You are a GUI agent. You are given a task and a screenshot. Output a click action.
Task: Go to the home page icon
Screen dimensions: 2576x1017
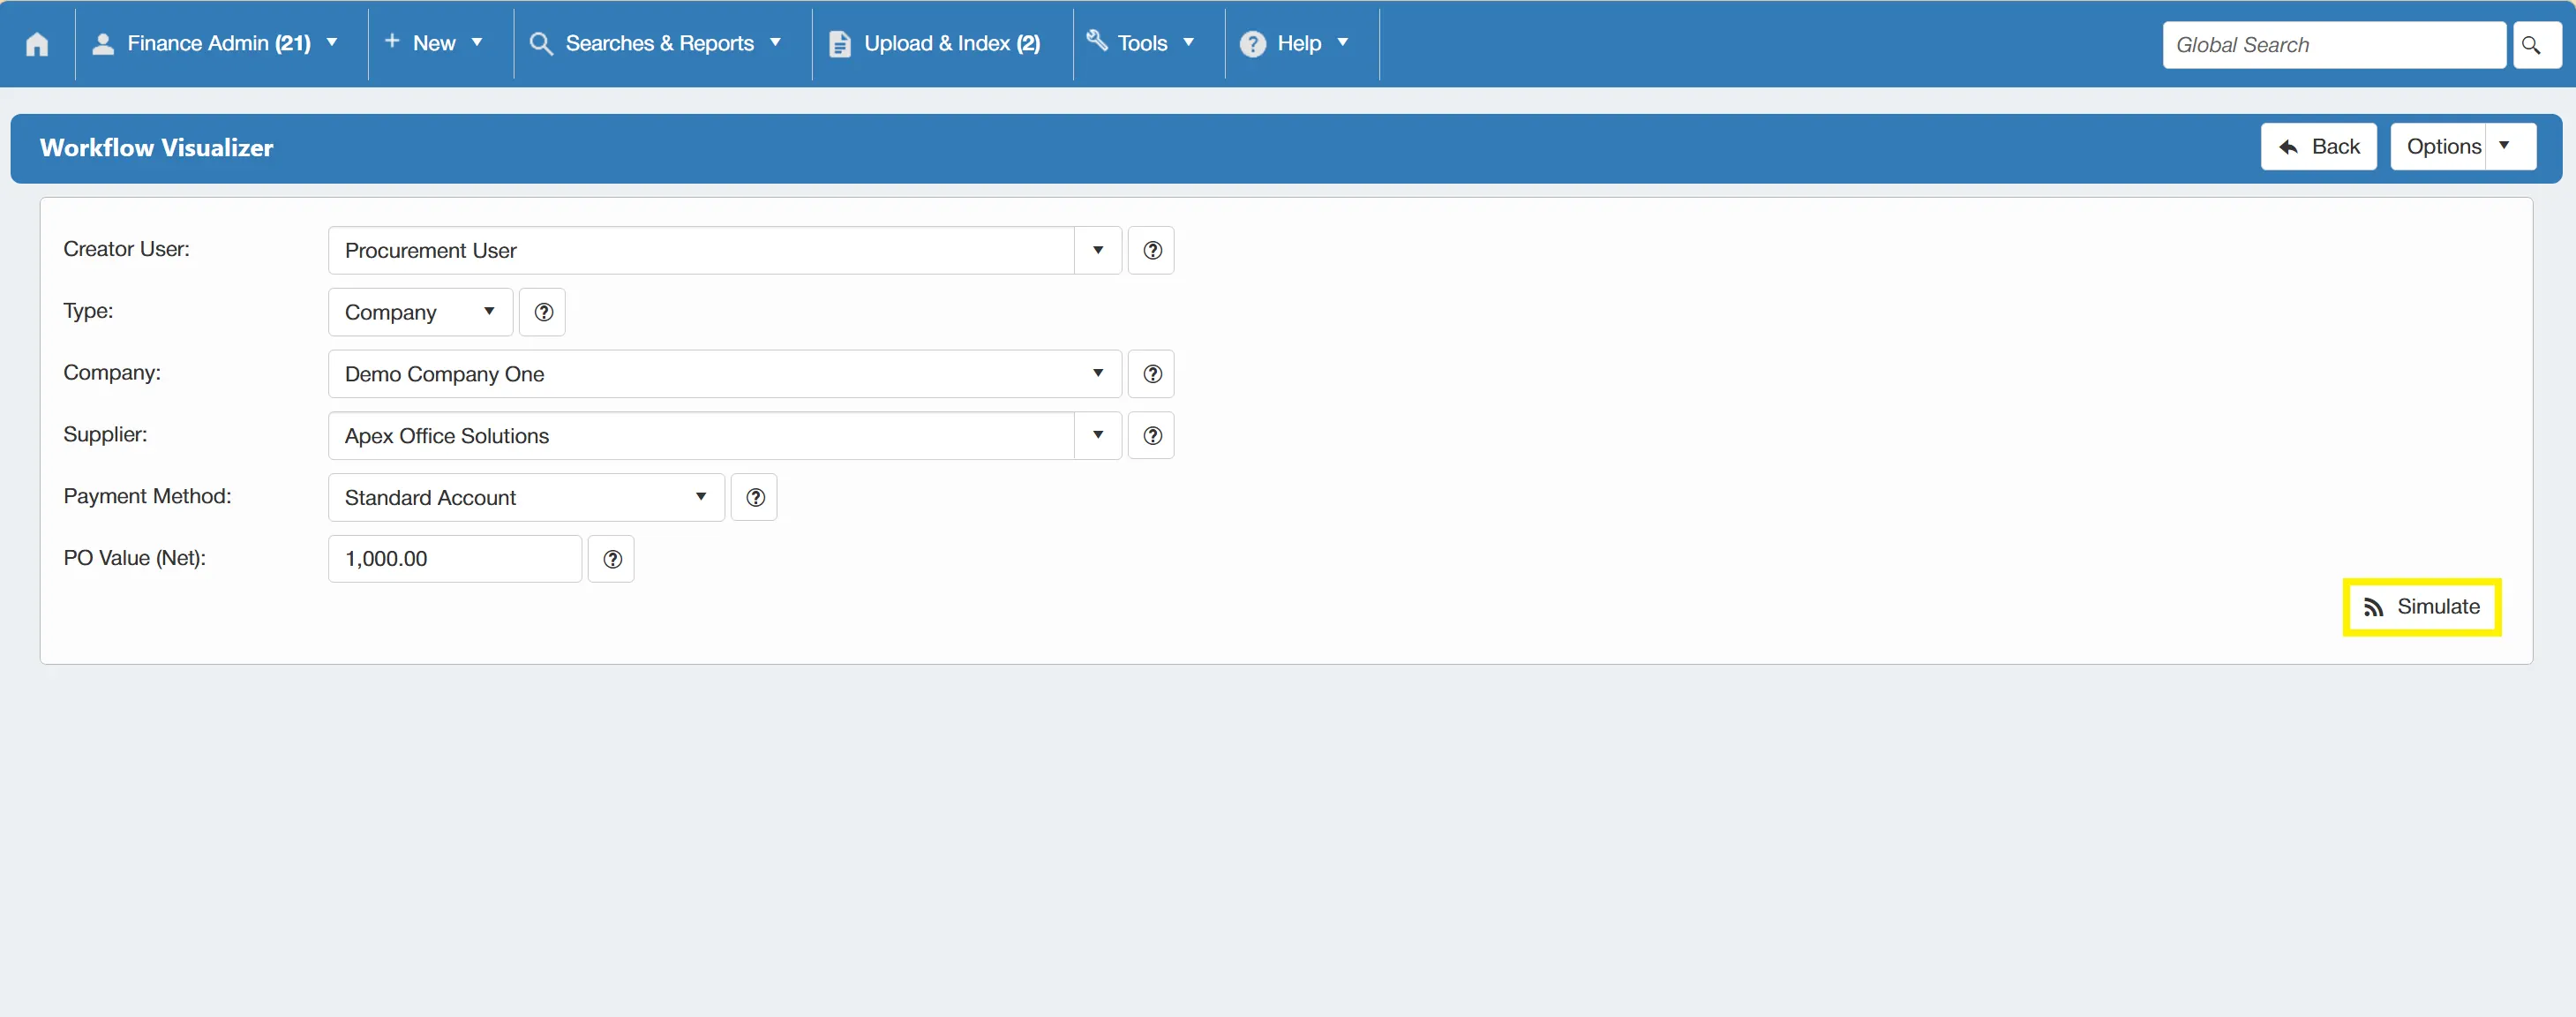[x=37, y=44]
